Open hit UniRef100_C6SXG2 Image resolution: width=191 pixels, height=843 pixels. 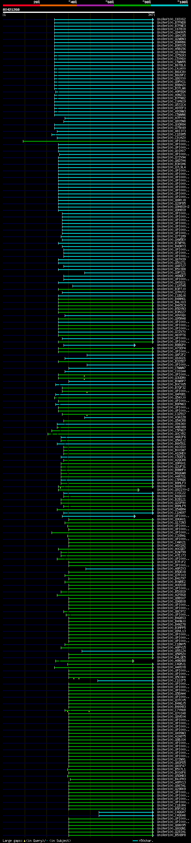tap(171, 19)
